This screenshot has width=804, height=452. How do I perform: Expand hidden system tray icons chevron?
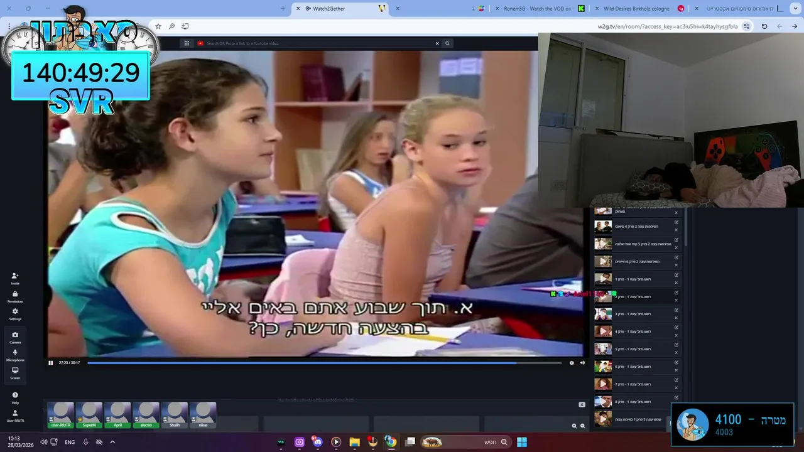[x=112, y=442]
